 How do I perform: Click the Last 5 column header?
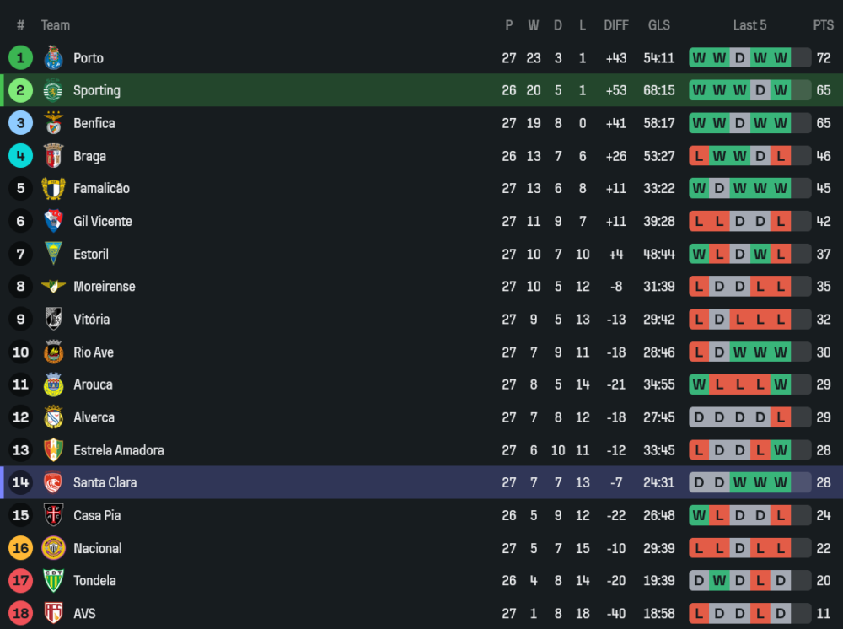click(749, 25)
